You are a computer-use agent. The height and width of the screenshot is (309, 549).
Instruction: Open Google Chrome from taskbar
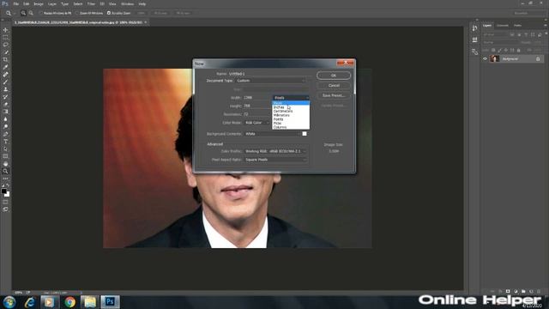pyautogui.click(x=69, y=302)
